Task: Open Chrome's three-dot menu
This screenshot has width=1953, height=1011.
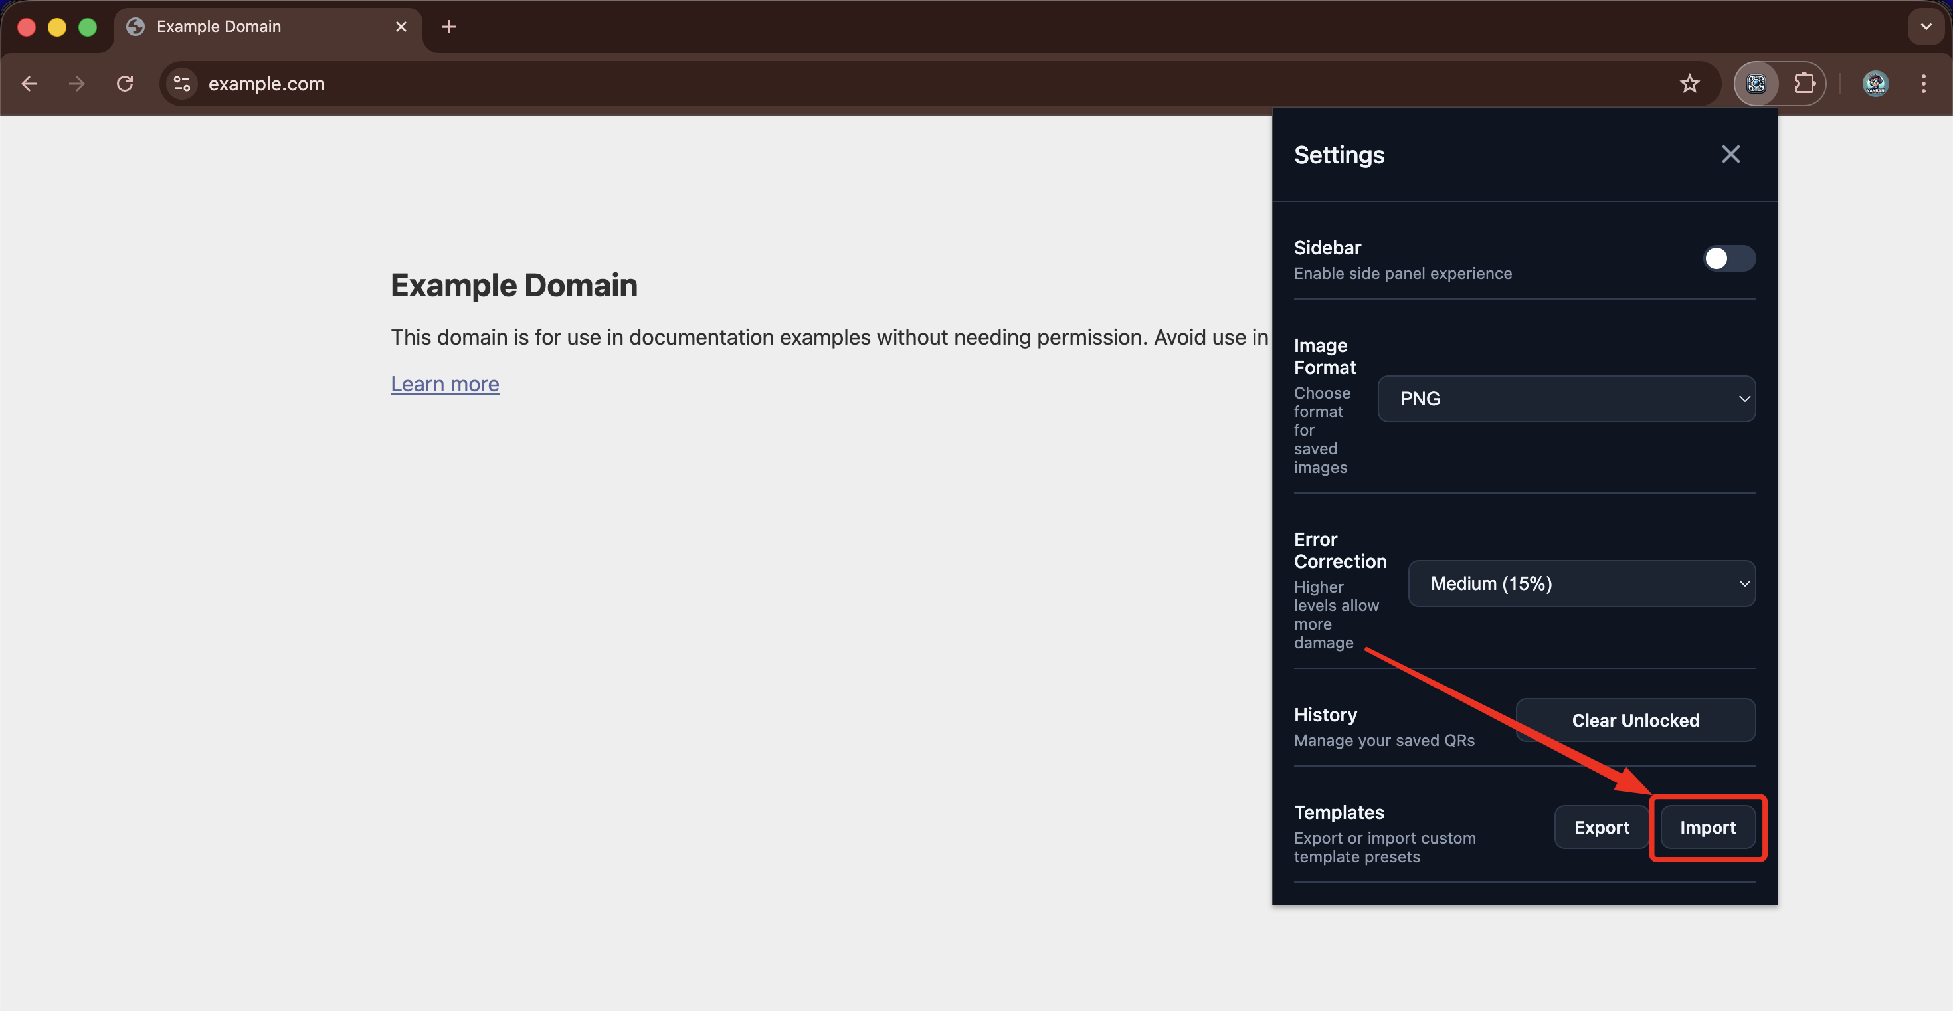Action: click(1924, 84)
